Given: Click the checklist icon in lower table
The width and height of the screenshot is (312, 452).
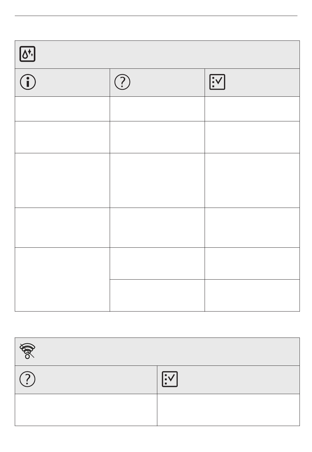Looking at the screenshot, I should pyautogui.click(x=170, y=379).
